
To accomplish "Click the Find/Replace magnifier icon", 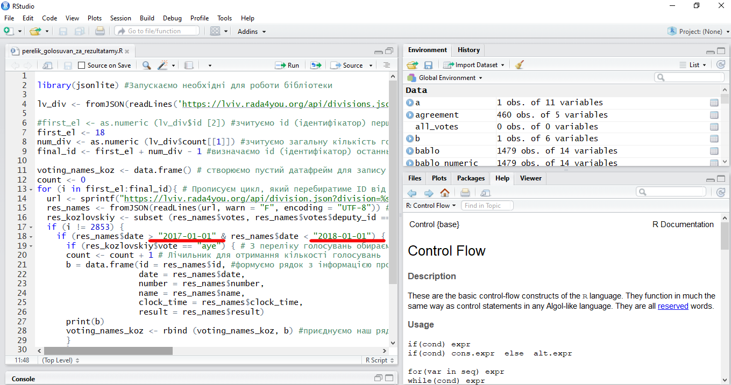I will (147, 66).
